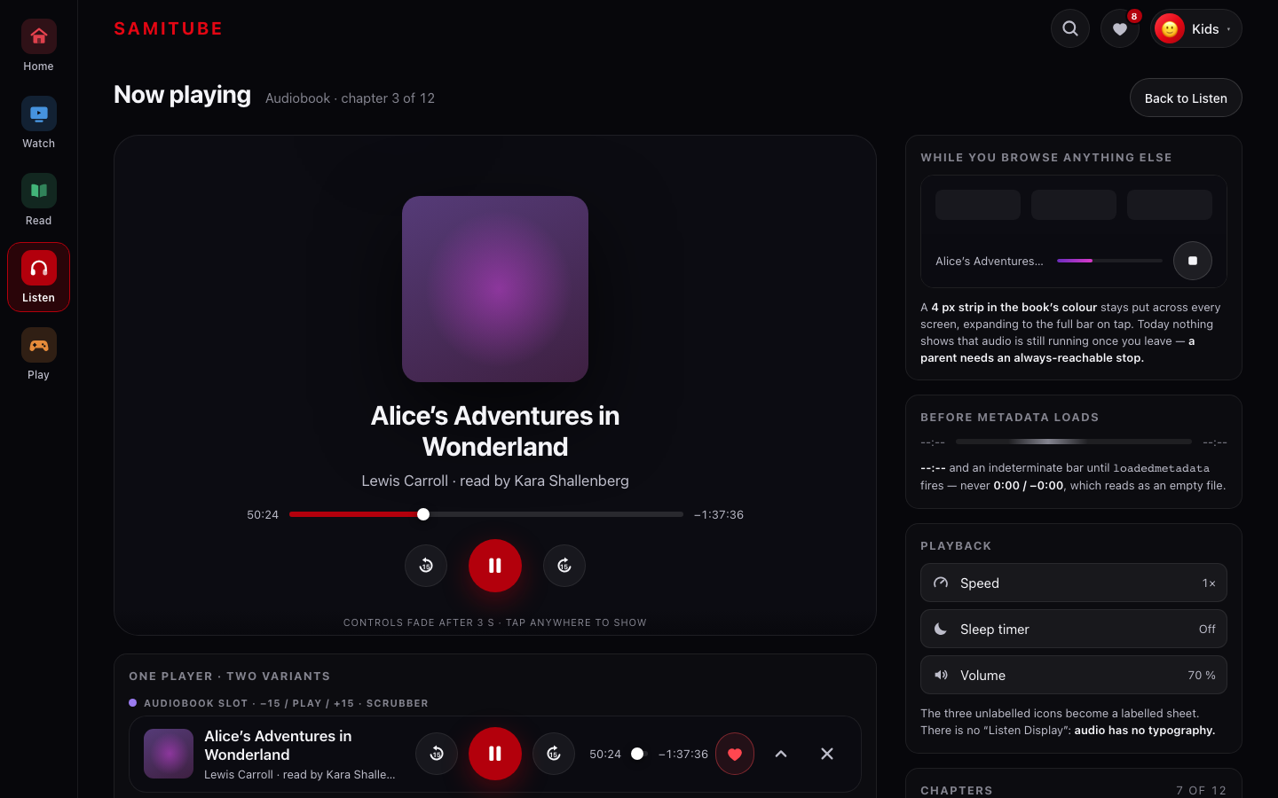Viewport: 1278px width, 798px height.
Task: Click the '1×' speed value
Action: click(1209, 583)
